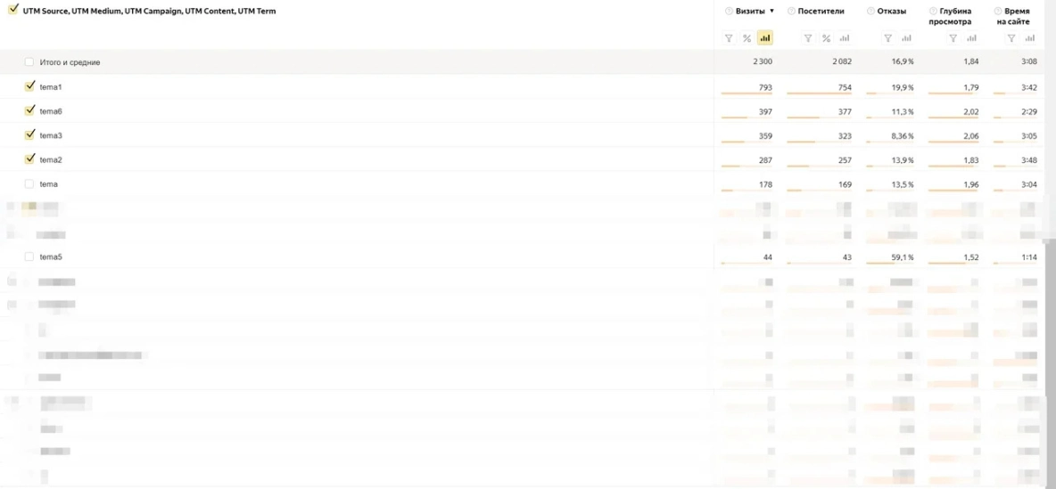
Task: Click filter icon under Время на сайте
Action: point(1011,38)
